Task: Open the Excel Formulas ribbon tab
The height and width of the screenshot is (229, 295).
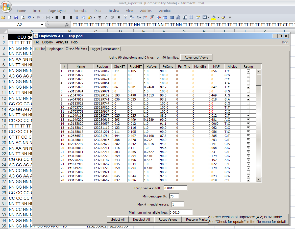Action: tap(80, 11)
